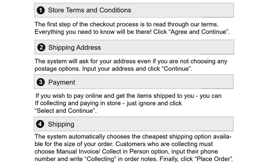Image resolution: width=267 pixels, height=164 pixels.
Task: Click the number 1 circle icon
Action: coord(40,10)
